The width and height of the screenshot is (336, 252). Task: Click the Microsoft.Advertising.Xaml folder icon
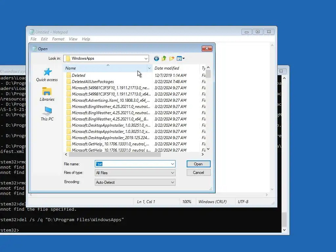pos(69,100)
